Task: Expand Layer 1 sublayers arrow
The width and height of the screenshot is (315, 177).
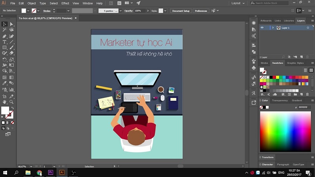Action: (273, 28)
